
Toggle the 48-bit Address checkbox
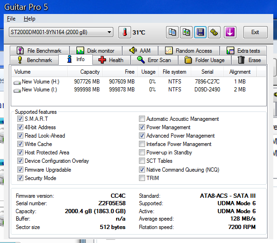coord(20,127)
